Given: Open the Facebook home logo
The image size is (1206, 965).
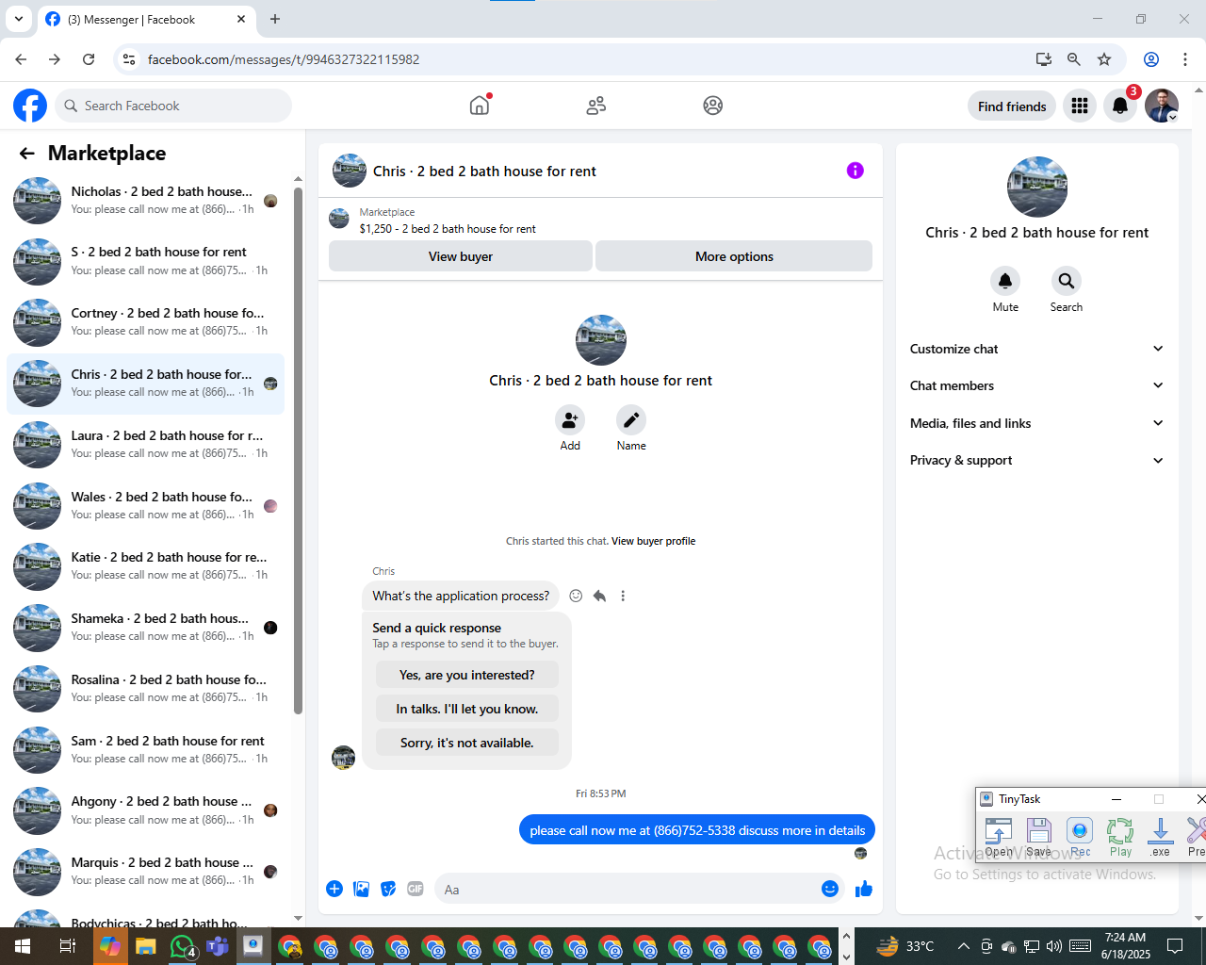Looking at the screenshot, I should click(x=30, y=106).
